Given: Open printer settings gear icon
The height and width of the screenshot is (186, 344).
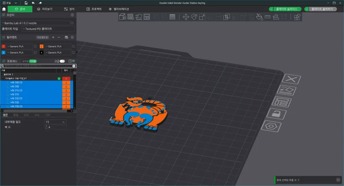Looking at the screenshot, I should click(72, 15).
